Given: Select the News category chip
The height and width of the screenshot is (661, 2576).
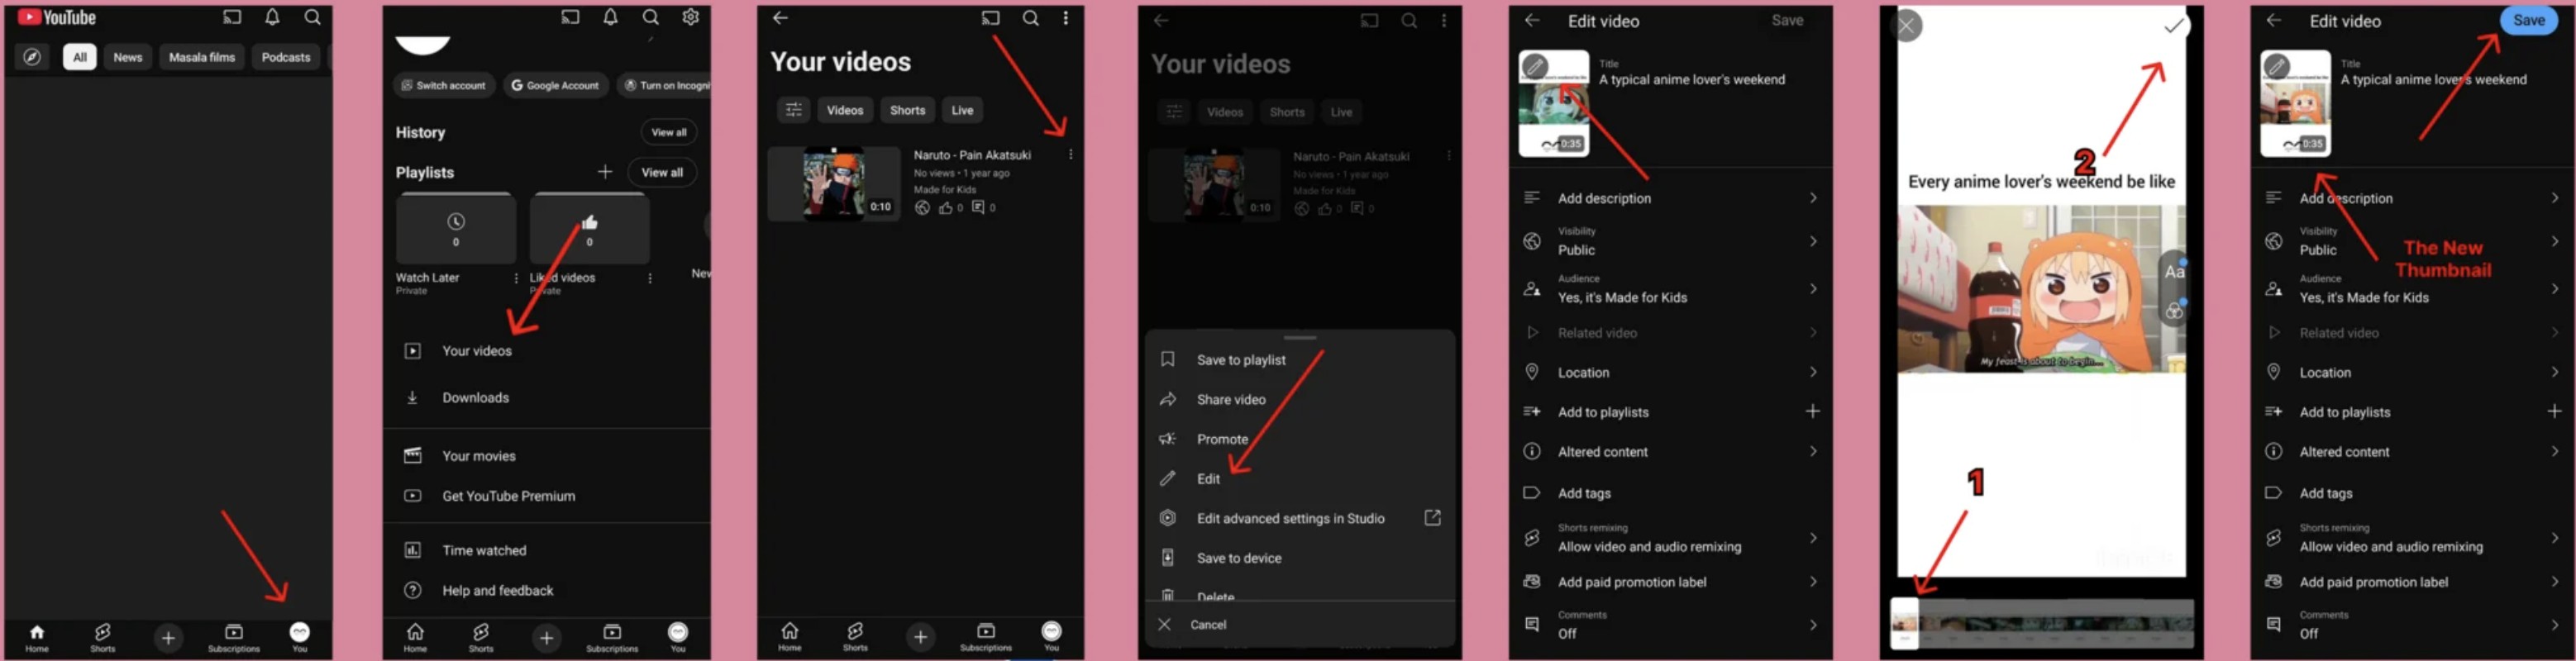Looking at the screenshot, I should [128, 57].
